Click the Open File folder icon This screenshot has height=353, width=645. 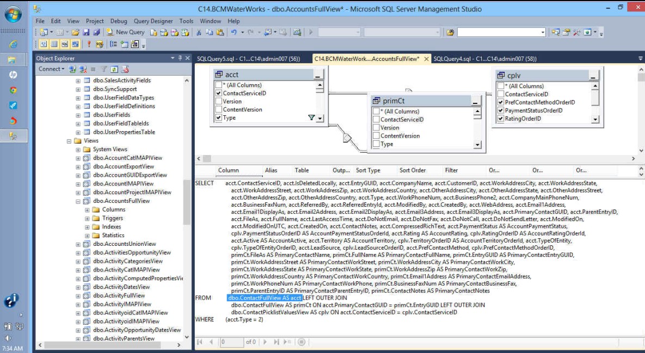click(x=76, y=32)
